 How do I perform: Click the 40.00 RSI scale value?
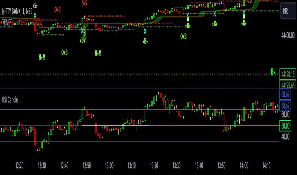(285, 136)
